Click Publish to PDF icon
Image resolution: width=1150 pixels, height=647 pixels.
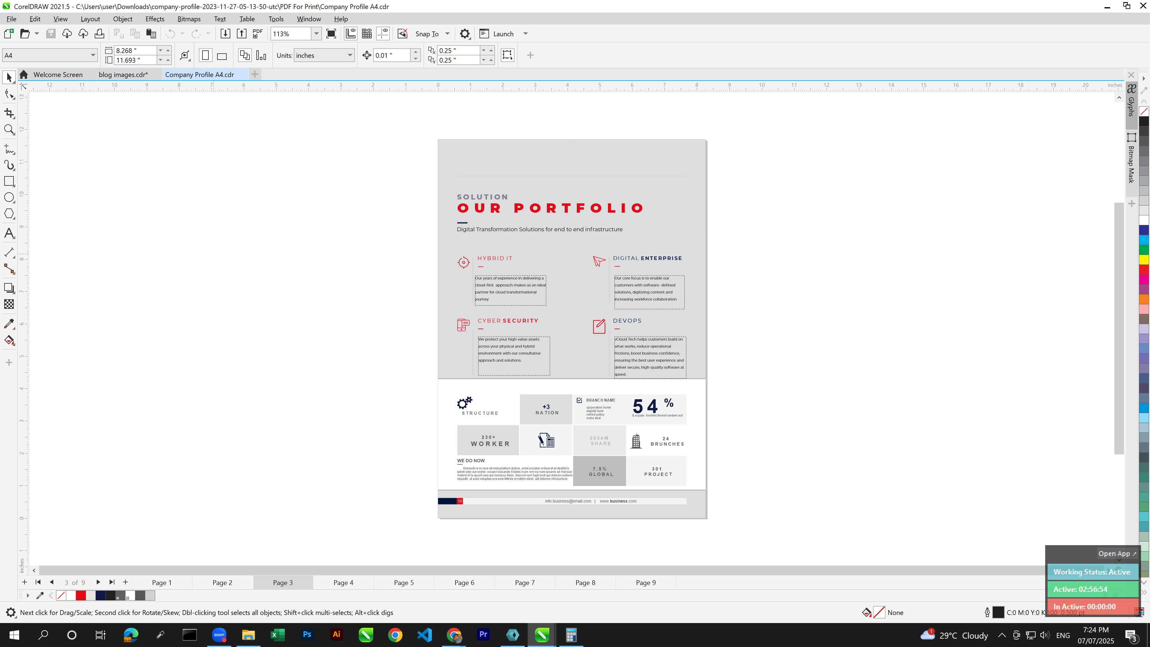(258, 34)
